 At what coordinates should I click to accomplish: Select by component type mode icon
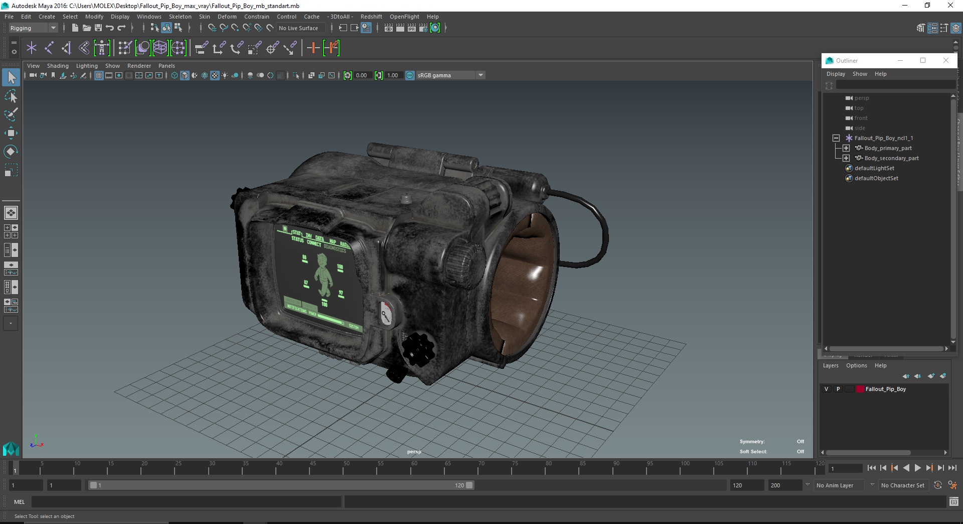click(x=178, y=28)
